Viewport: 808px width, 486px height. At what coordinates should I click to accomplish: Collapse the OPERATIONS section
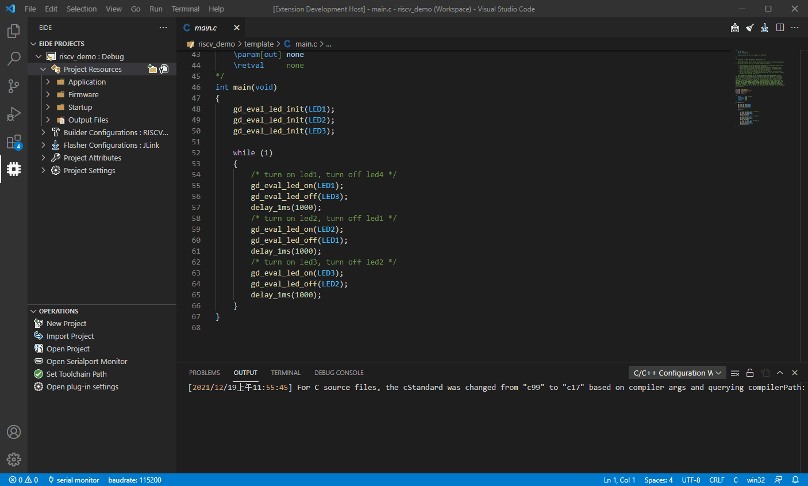point(33,311)
